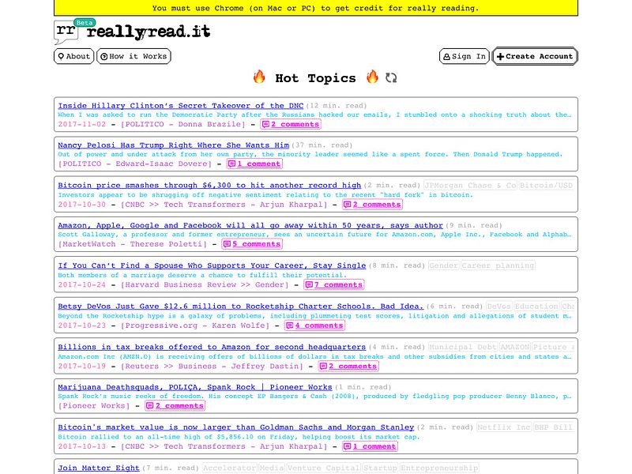Click the Hot Topics heading text
Image resolution: width=632 pixels, height=474 pixels.
tap(315, 78)
